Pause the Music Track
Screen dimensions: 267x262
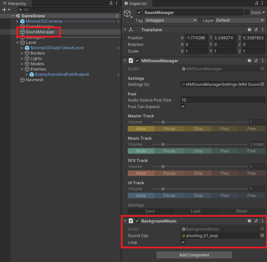pyautogui.click(x=170, y=151)
